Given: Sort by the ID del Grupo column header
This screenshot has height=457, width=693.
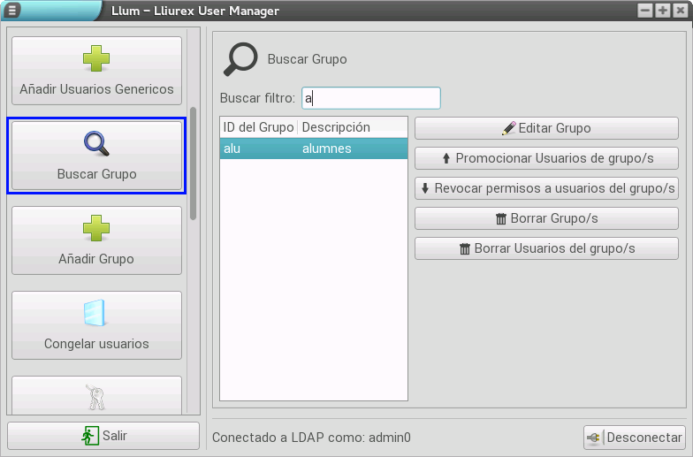Looking at the screenshot, I should click(x=258, y=127).
